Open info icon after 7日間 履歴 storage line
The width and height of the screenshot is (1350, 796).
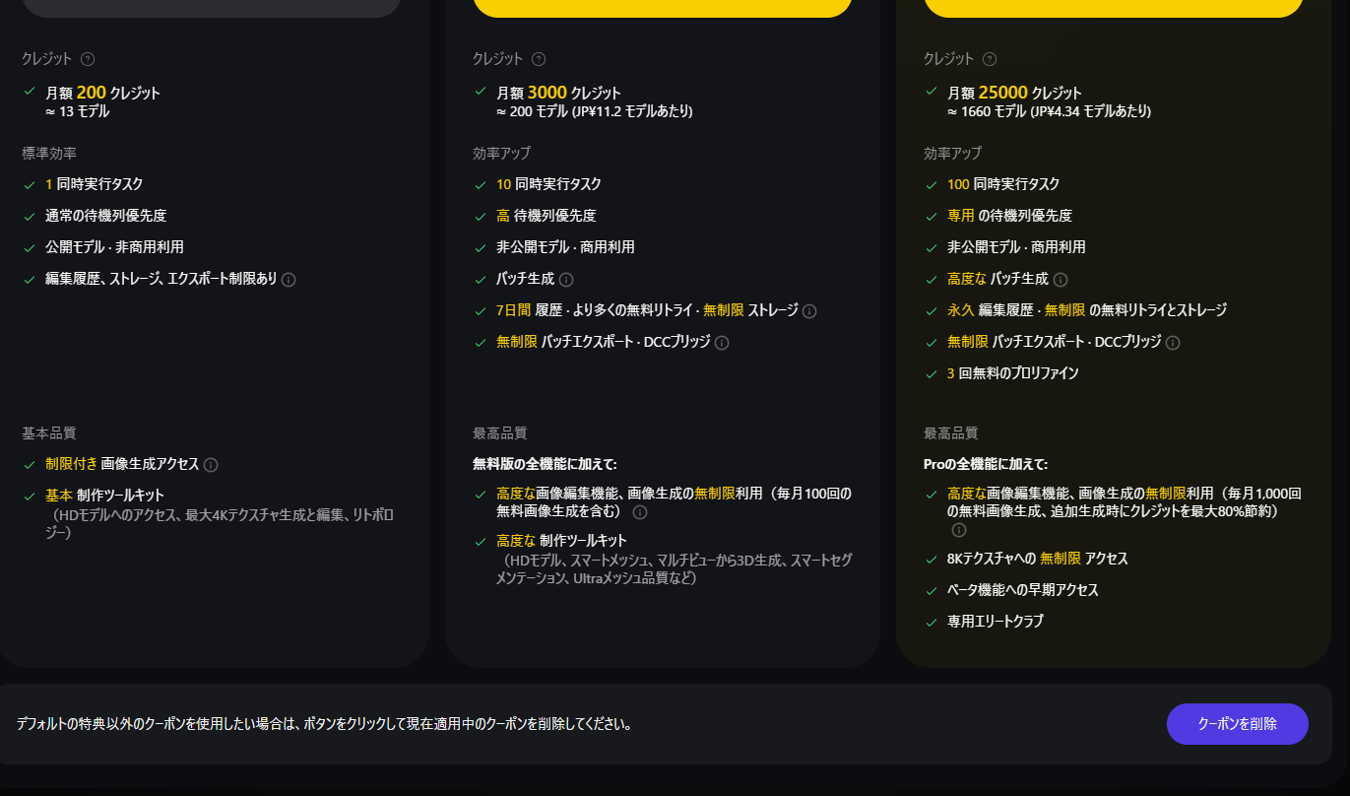[x=809, y=311]
